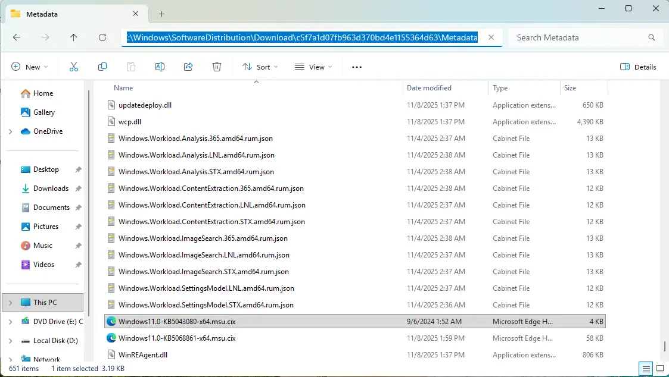The width and height of the screenshot is (669, 377).
Task: Click the Rename icon
Action: tap(160, 67)
